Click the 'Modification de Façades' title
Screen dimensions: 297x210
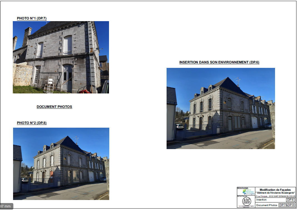(x=275, y=190)
